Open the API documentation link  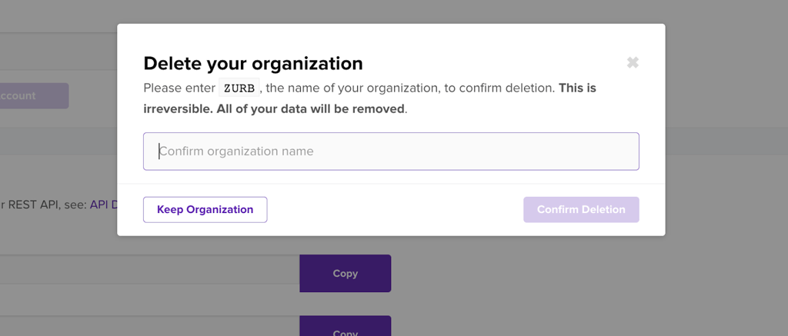pos(103,205)
